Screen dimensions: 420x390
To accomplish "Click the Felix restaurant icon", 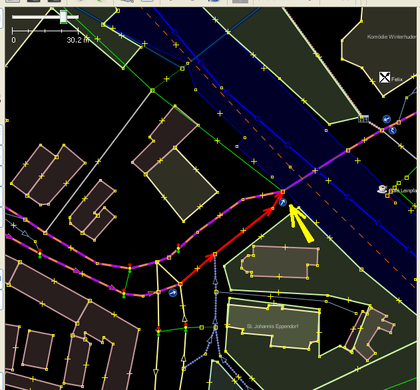I will 384,78.
